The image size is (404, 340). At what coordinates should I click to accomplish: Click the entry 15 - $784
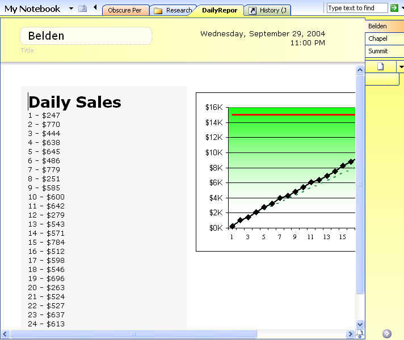coord(46,243)
